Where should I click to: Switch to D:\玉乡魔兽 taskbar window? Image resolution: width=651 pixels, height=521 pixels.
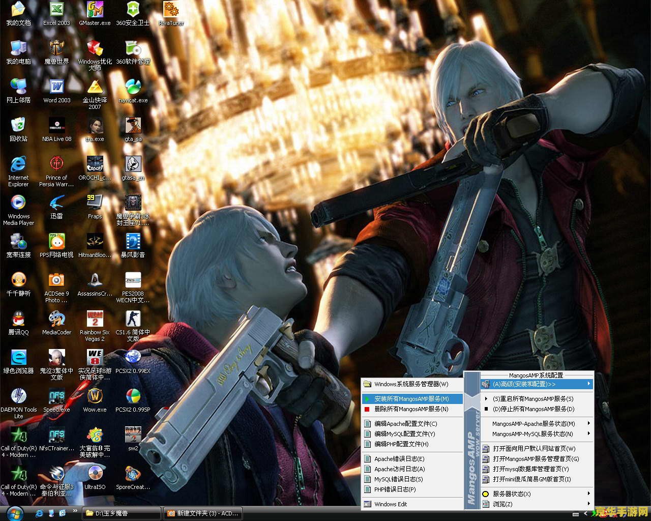tap(122, 513)
